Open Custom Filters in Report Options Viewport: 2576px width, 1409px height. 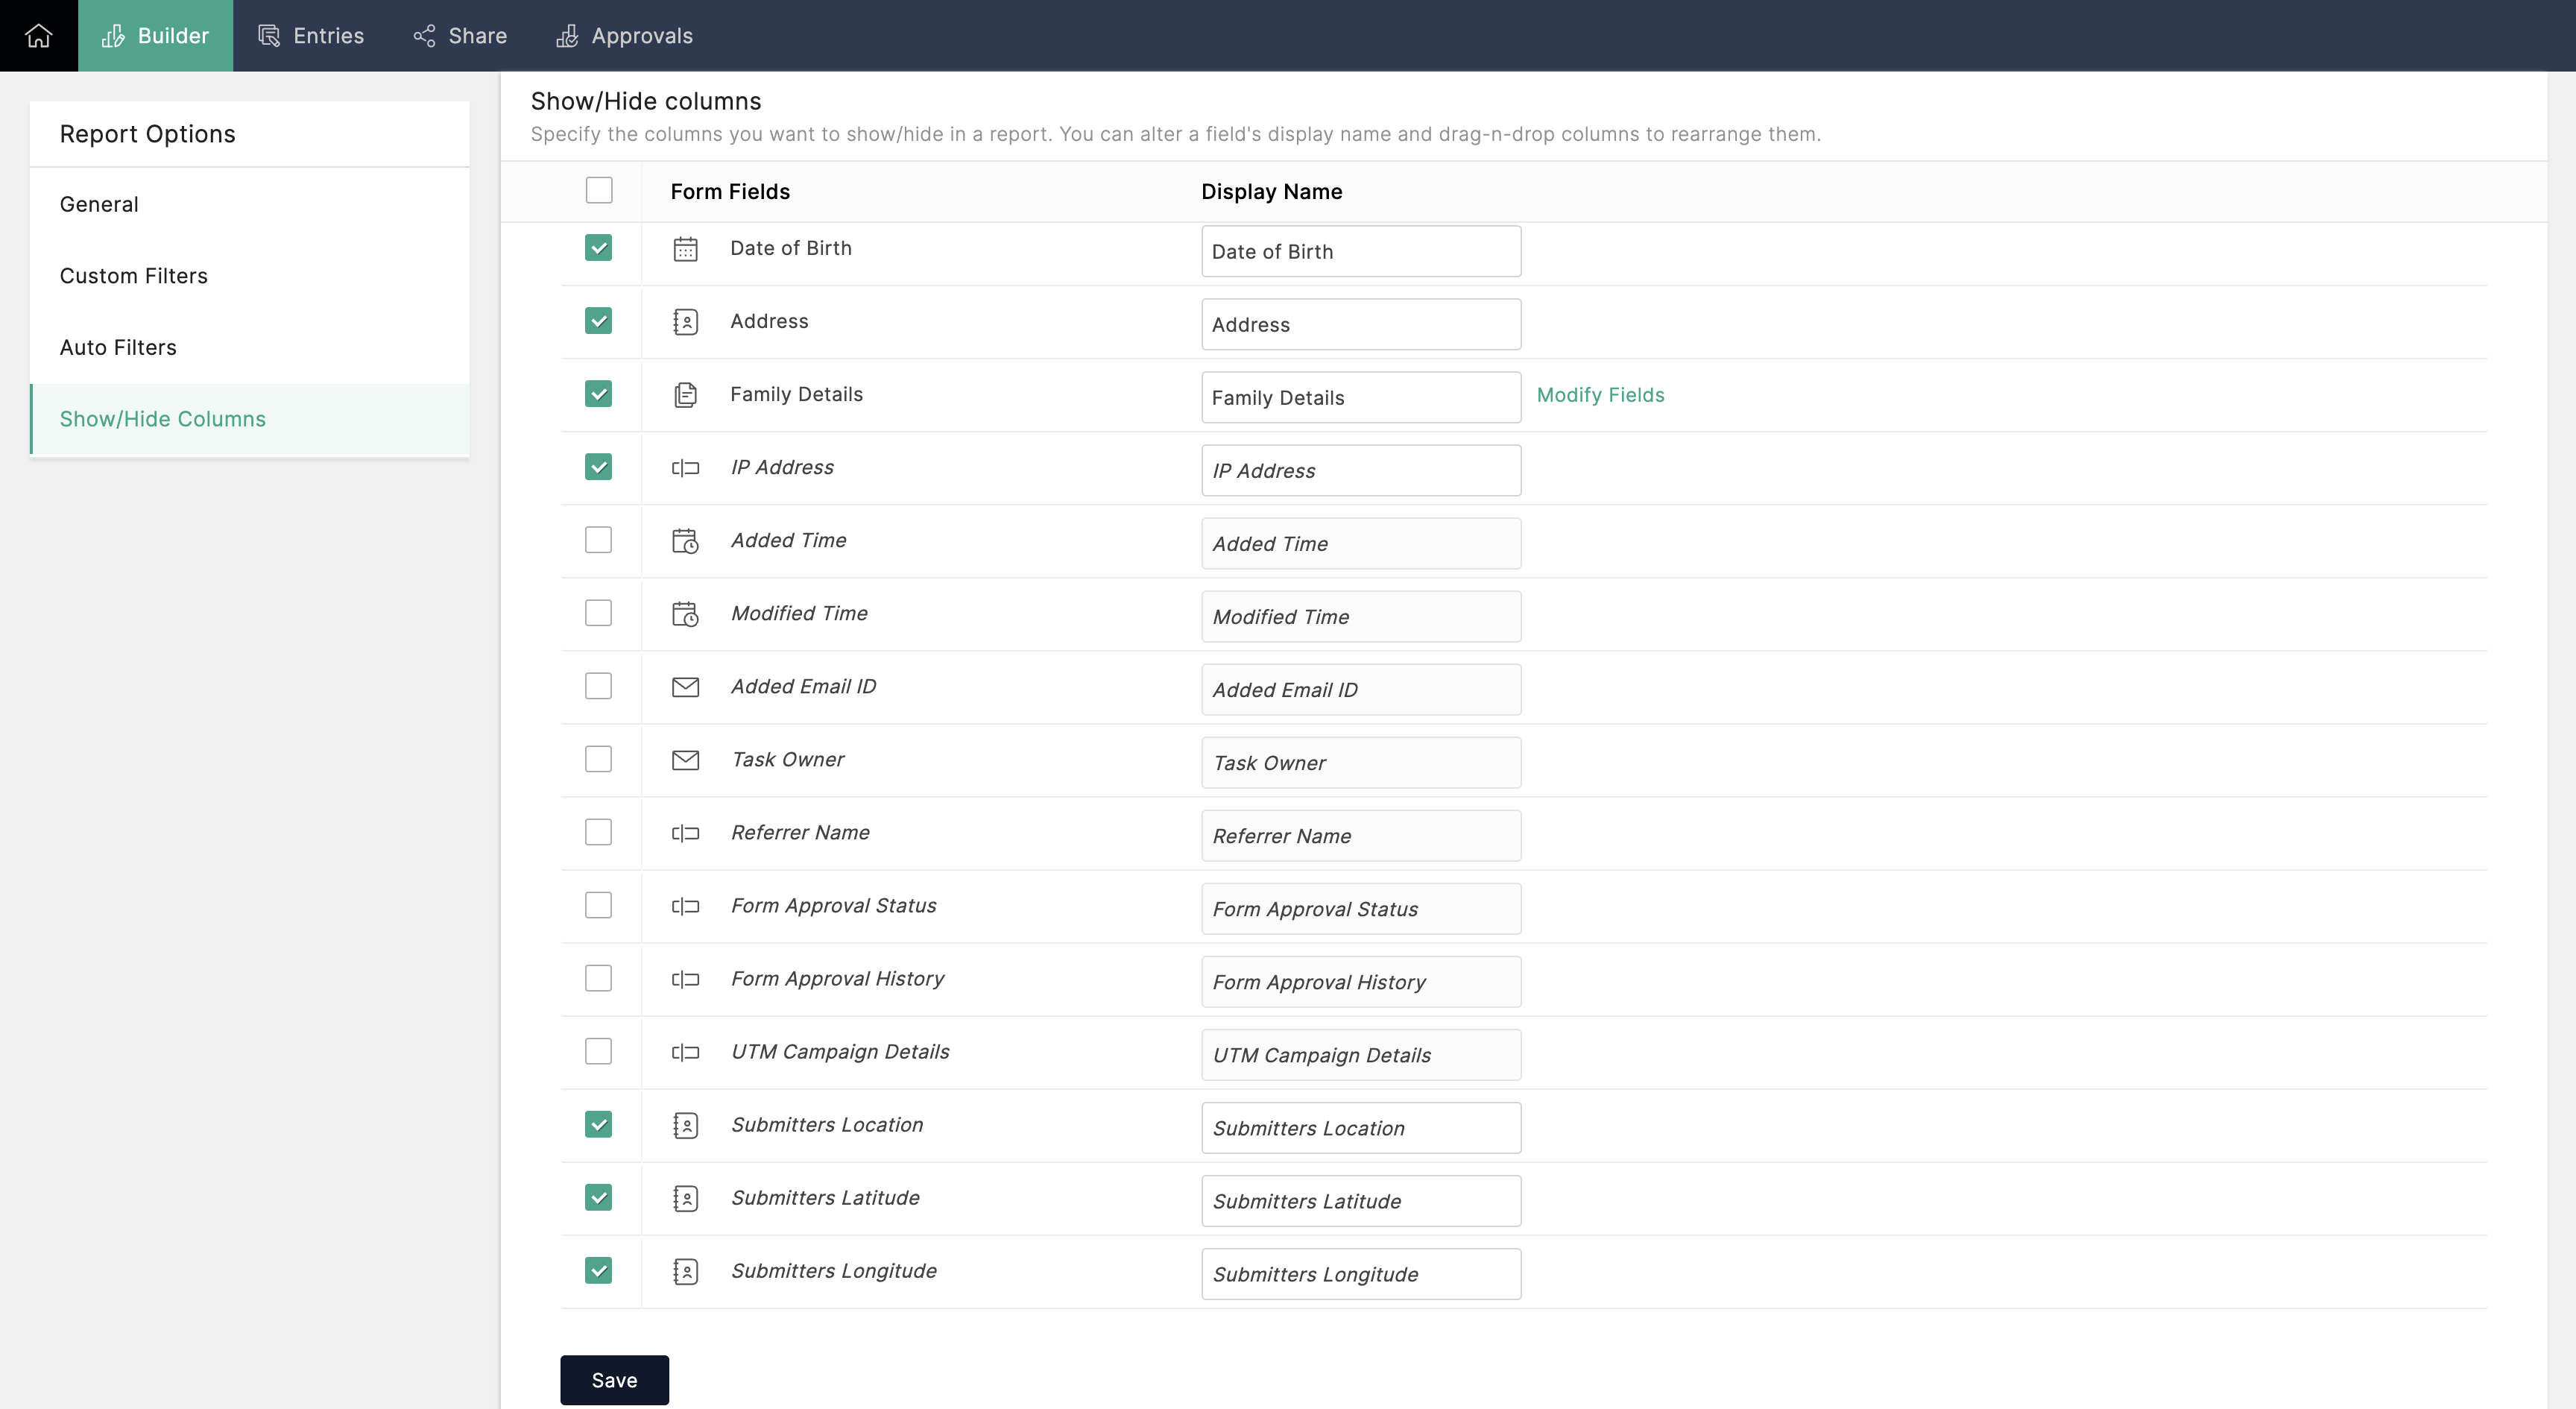134,276
